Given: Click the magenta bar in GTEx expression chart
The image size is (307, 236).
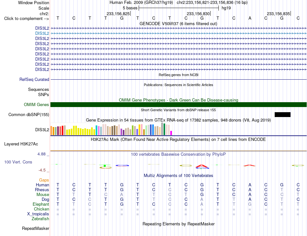Looking at the screenshot, I should (171, 133).
